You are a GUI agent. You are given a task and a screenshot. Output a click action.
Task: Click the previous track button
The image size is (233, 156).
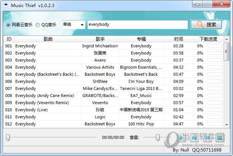coord(194,137)
